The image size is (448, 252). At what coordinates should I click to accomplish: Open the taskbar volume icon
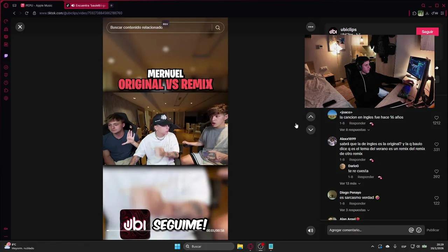click(x=418, y=246)
